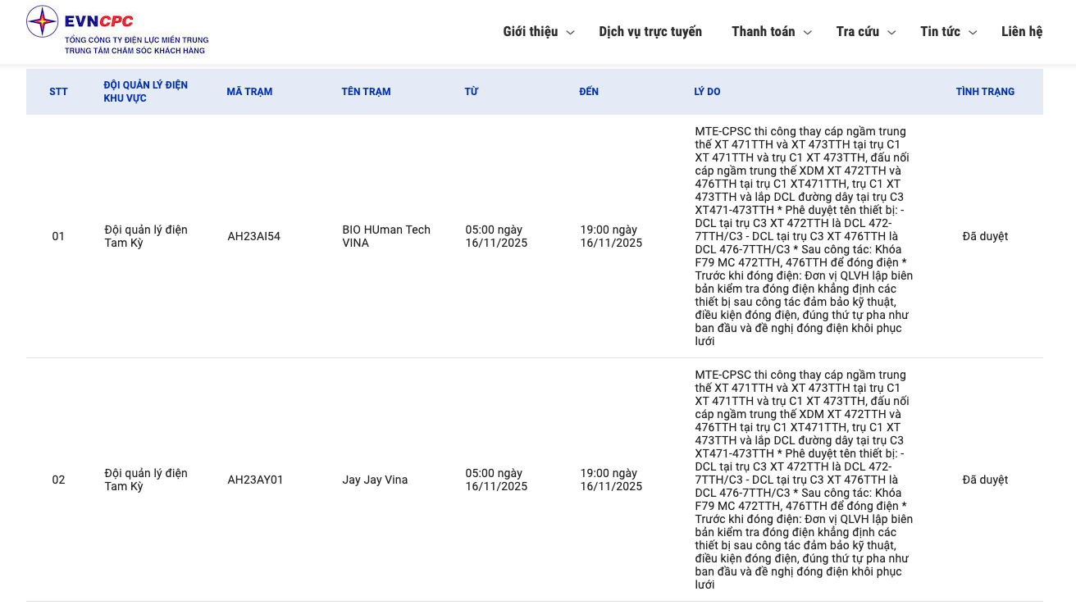The width and height of the screenshot is (1076, 605).
Task: Click the Tên trạm column header
Action: [x=366, y=92]
